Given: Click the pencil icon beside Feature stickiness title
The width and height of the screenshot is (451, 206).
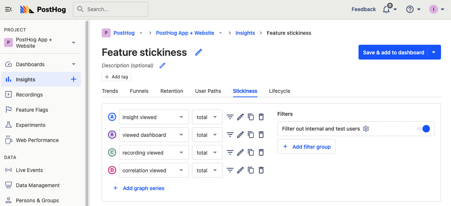Looking at the screenshot, I should coord(199,53).
